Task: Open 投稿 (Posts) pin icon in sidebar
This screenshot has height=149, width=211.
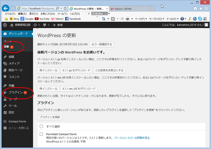Action: click(x=5, y=57)
